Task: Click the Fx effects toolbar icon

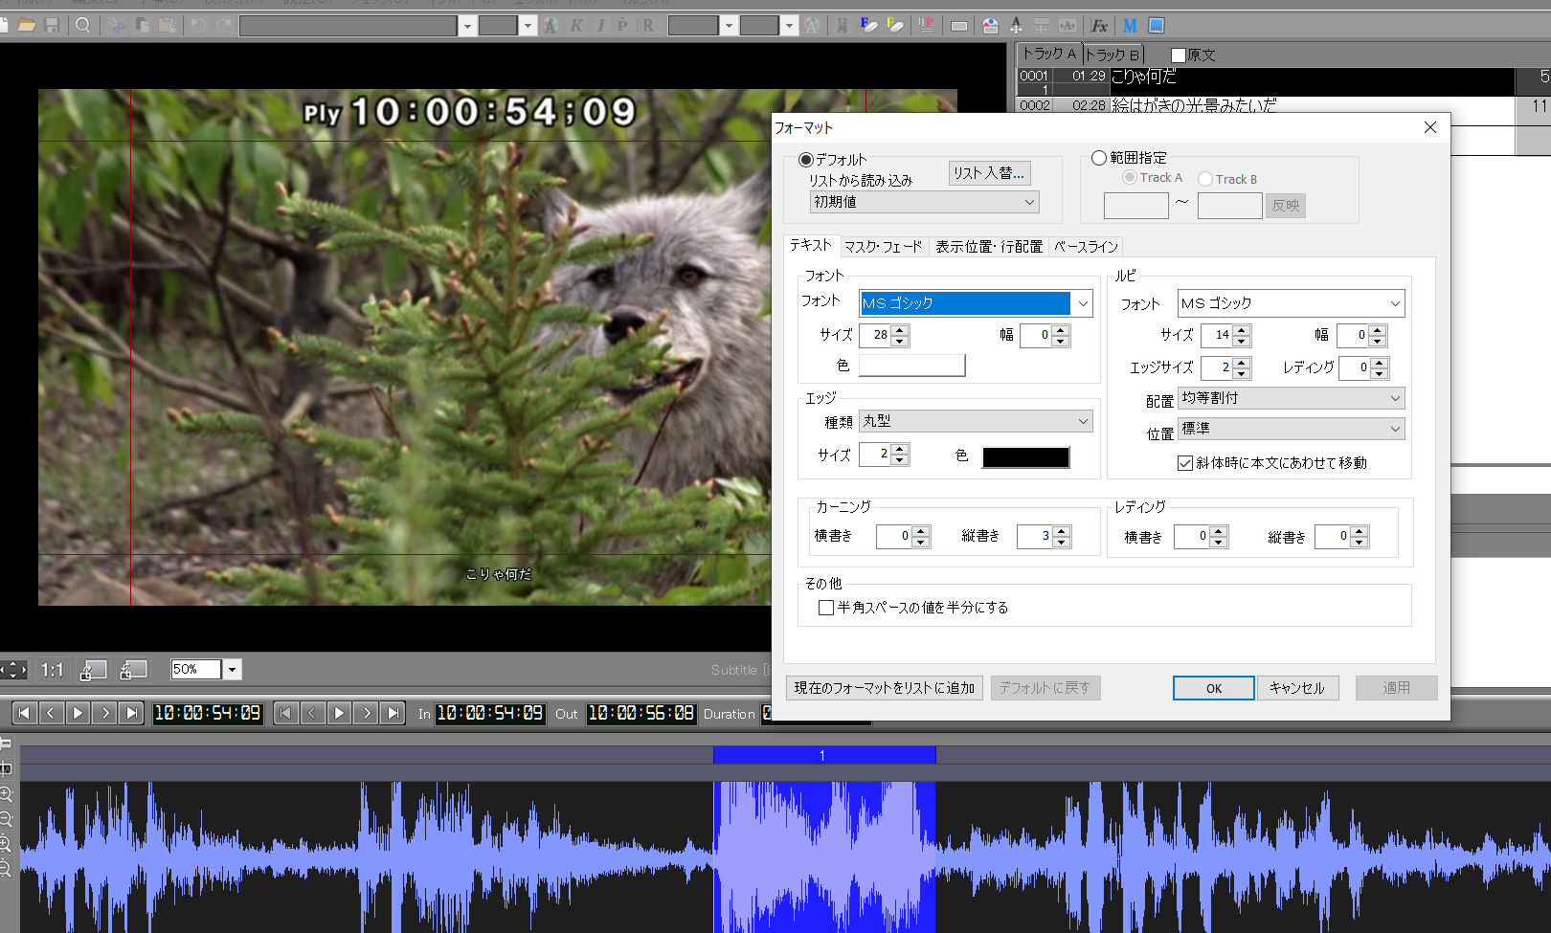Action: coord(1099,26)
